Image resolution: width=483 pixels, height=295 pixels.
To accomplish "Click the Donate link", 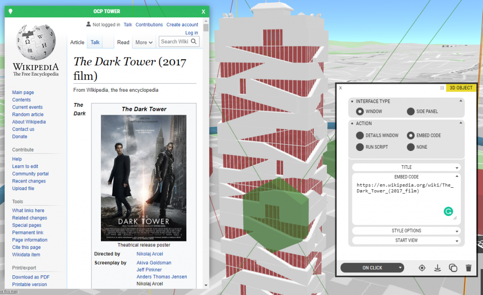I will pos(20,136).
